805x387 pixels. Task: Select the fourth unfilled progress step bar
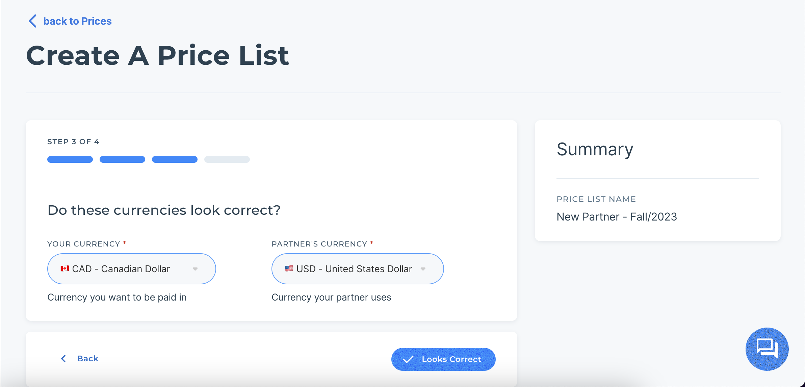pyautogui.click(x=227, y=159)
